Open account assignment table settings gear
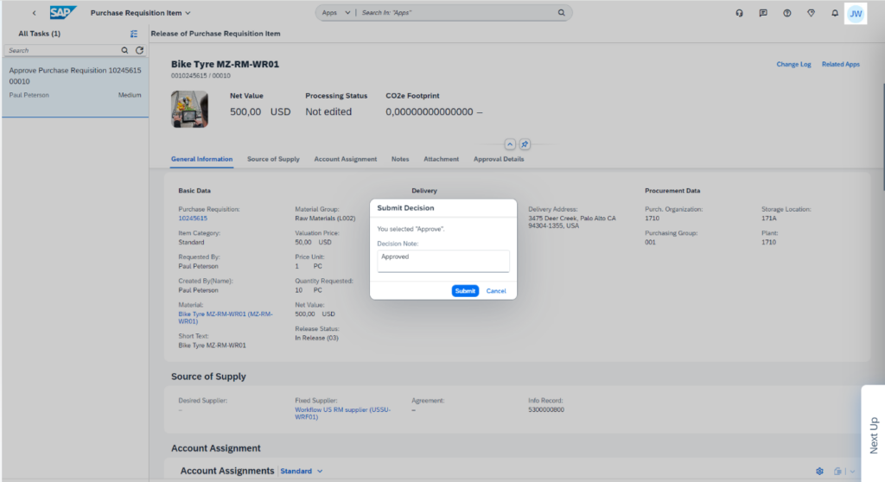Viewport: 885px width, 482px height. (x=819, y=471)
